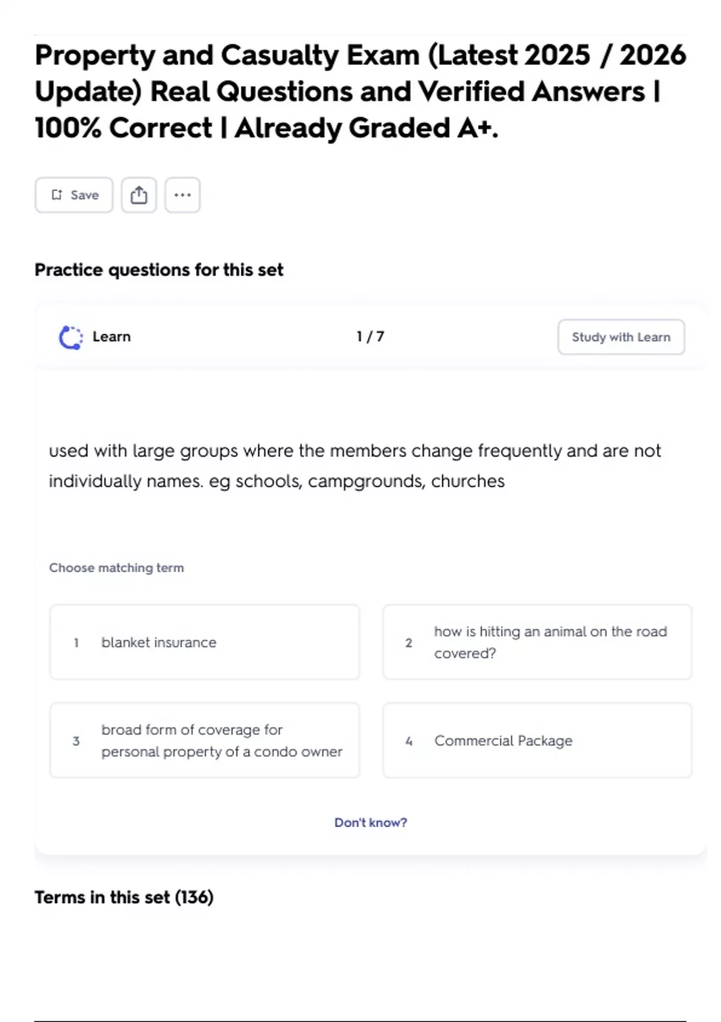The height and width of the screenshot is (1022, 721).
Task: Click the number 1 badge beside blanket insurance
Action: point(76,643)
